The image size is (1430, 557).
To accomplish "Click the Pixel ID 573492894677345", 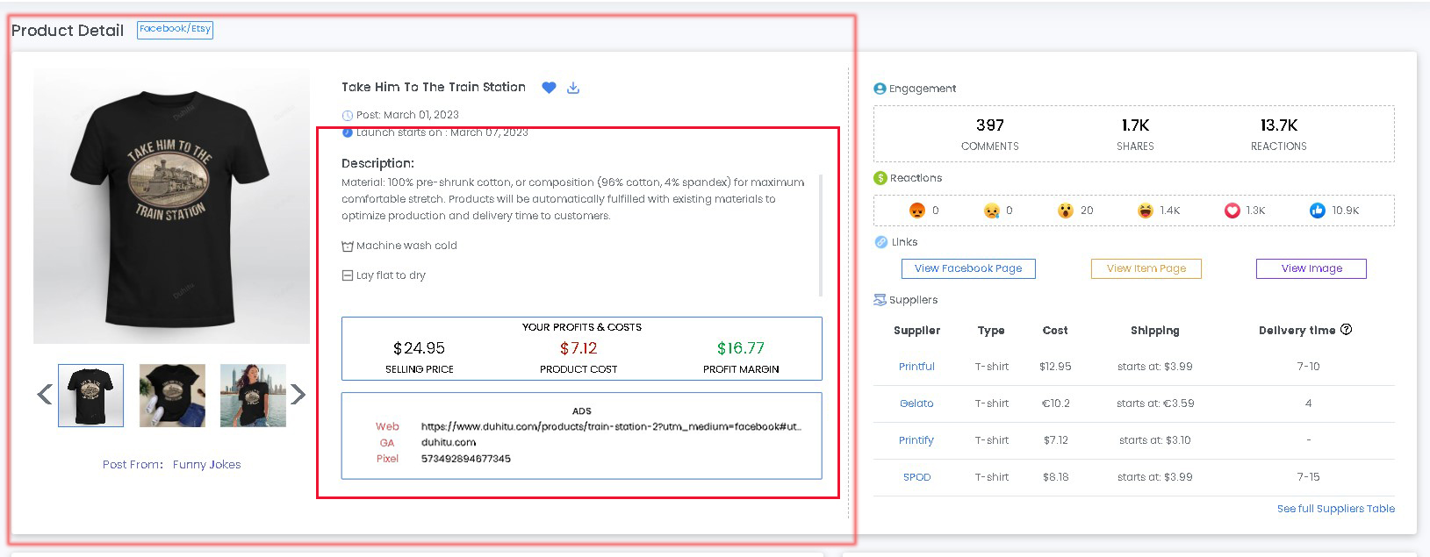I will tap(466, 459).
